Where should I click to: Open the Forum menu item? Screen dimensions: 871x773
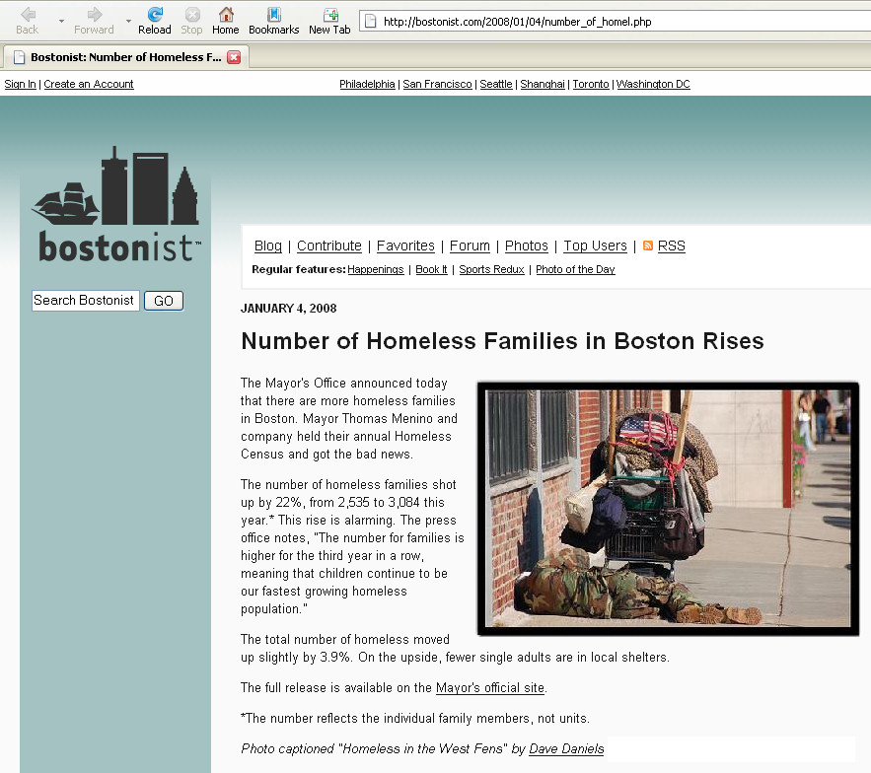(470, 246)
